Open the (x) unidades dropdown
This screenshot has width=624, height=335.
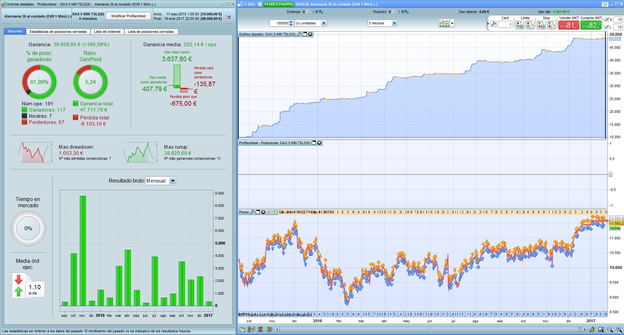tap(311, 23)
